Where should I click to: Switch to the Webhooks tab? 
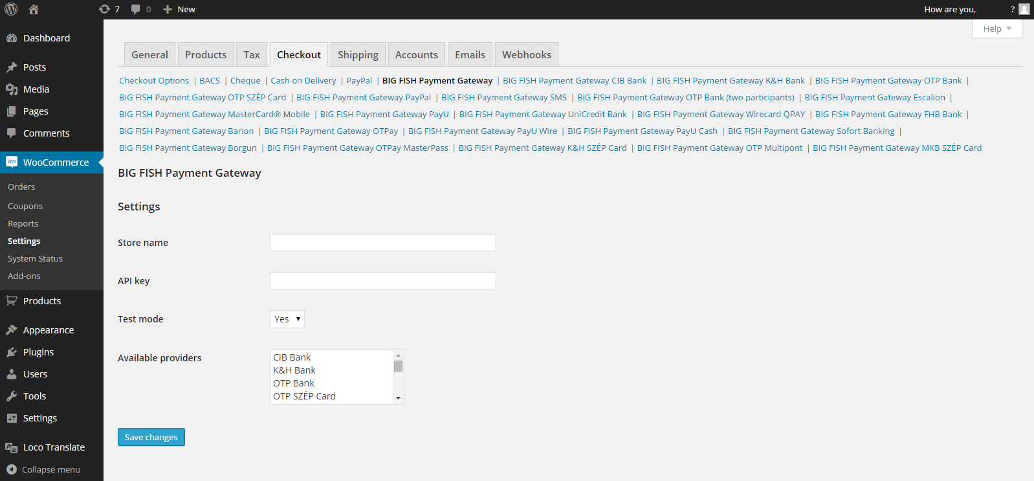[526, 55]
